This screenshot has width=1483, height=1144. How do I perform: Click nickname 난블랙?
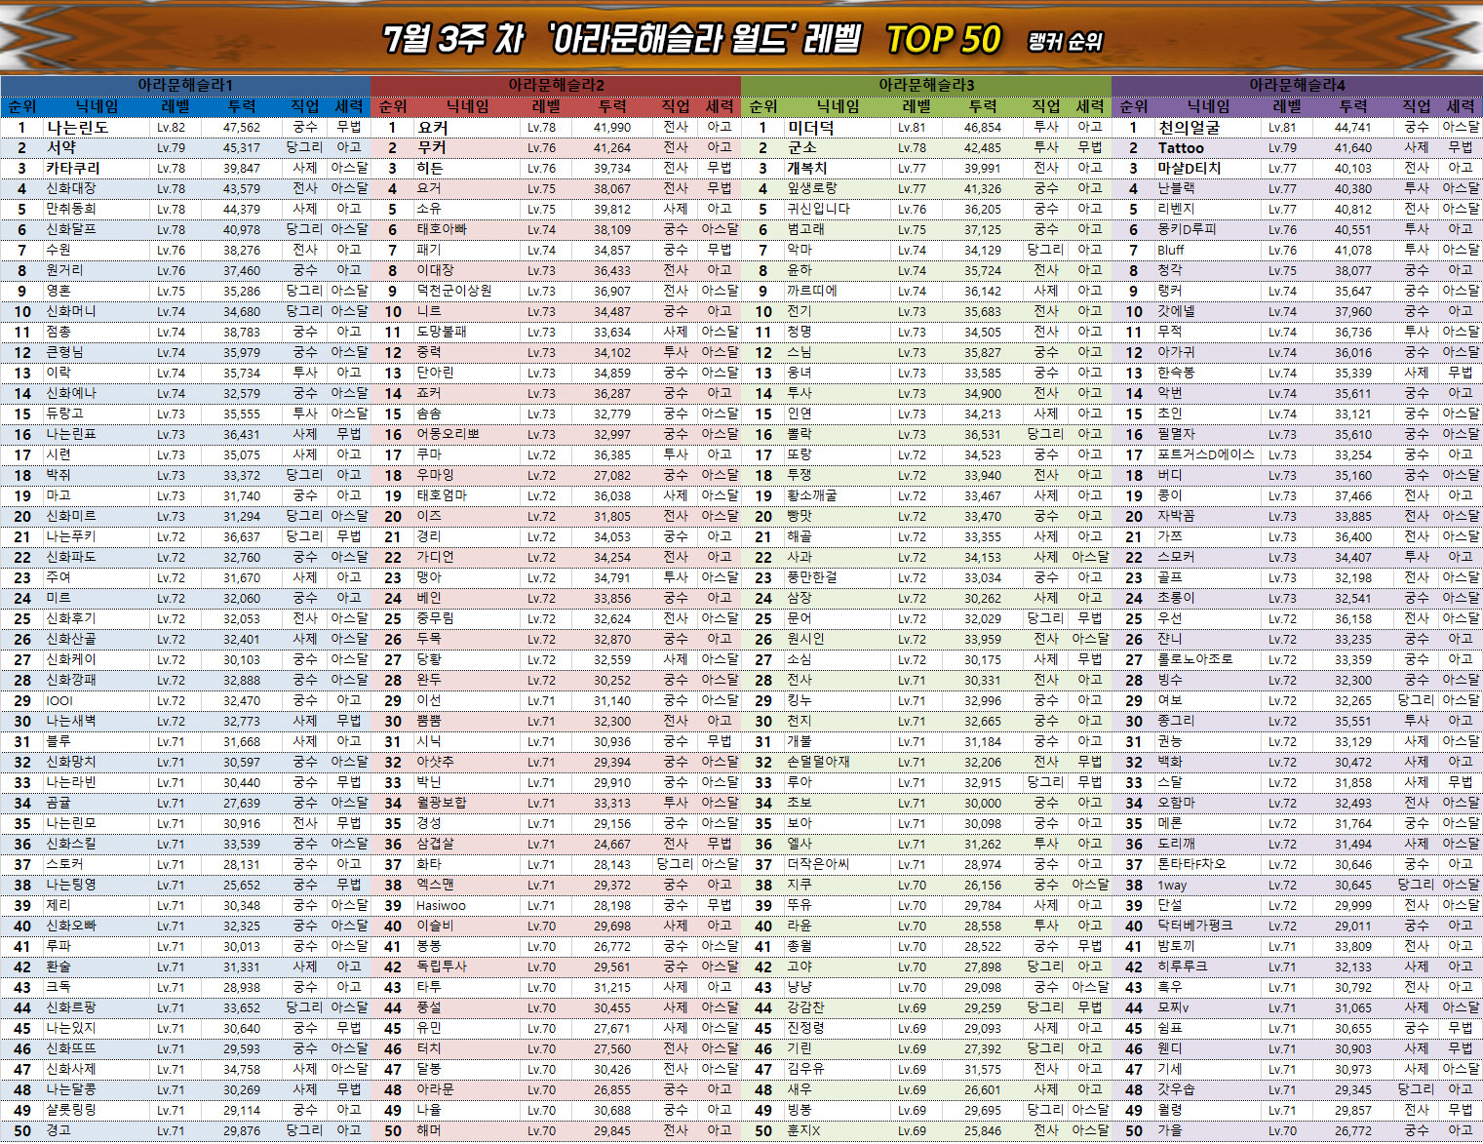coord(1177,188)
